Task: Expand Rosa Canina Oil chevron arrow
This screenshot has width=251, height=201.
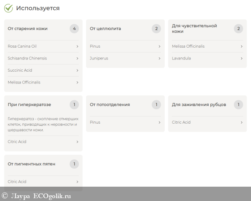Action: coord(77,46)
